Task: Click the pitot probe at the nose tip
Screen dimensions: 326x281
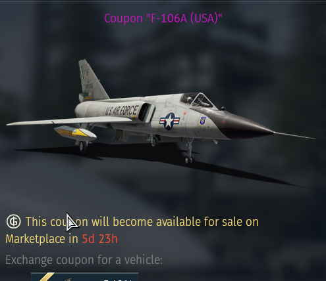Action: pos(294,135)
